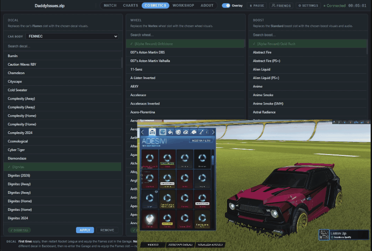Image resolution: width=372 pixels, height=251 pixels.
Task: Open the Car Body dropdown showing FENNEC
Action: pyautogui.click(x=72, y=36)
